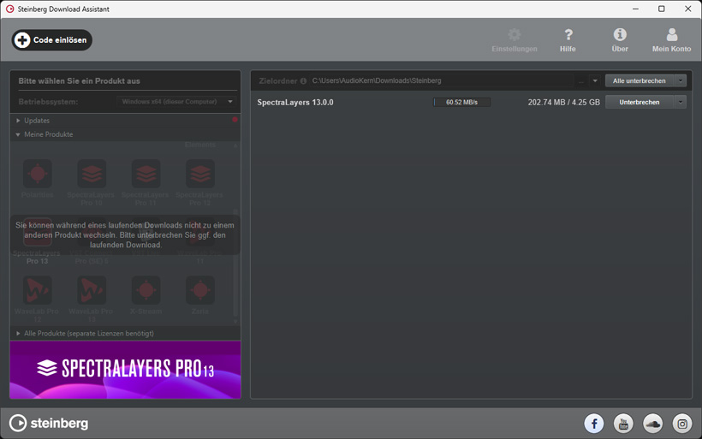The image size is (702, 439).
Task: Click the Steinberg Download Assistant title bar icon
Action: pyautogui.click(x=10, y=9)
